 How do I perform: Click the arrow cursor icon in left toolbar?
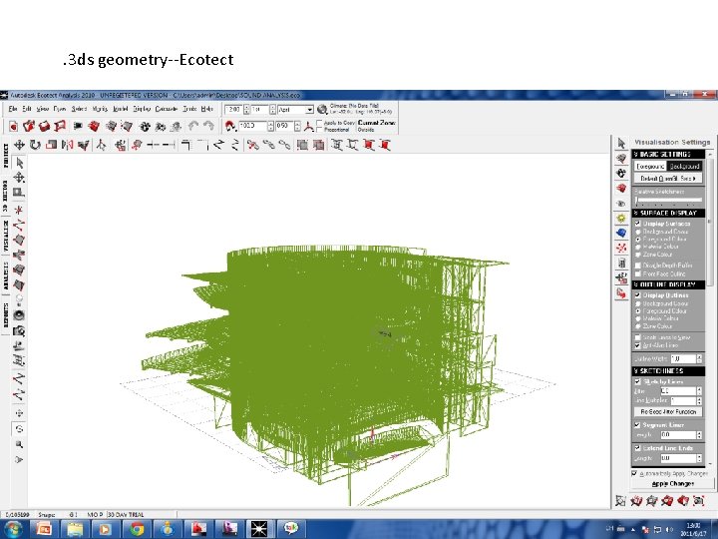[19, 163]
